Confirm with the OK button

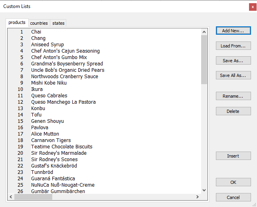tap(233, 182)
